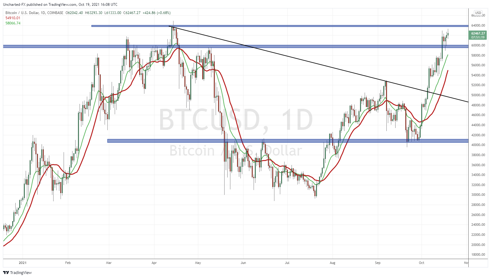Click the 60000.00 price axis label

pos(478,45)
